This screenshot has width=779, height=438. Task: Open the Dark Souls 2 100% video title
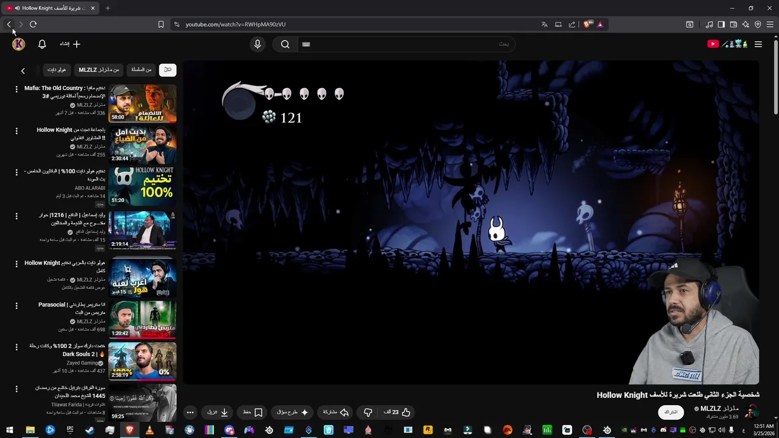pyautogui.click(x=68, y=350)
